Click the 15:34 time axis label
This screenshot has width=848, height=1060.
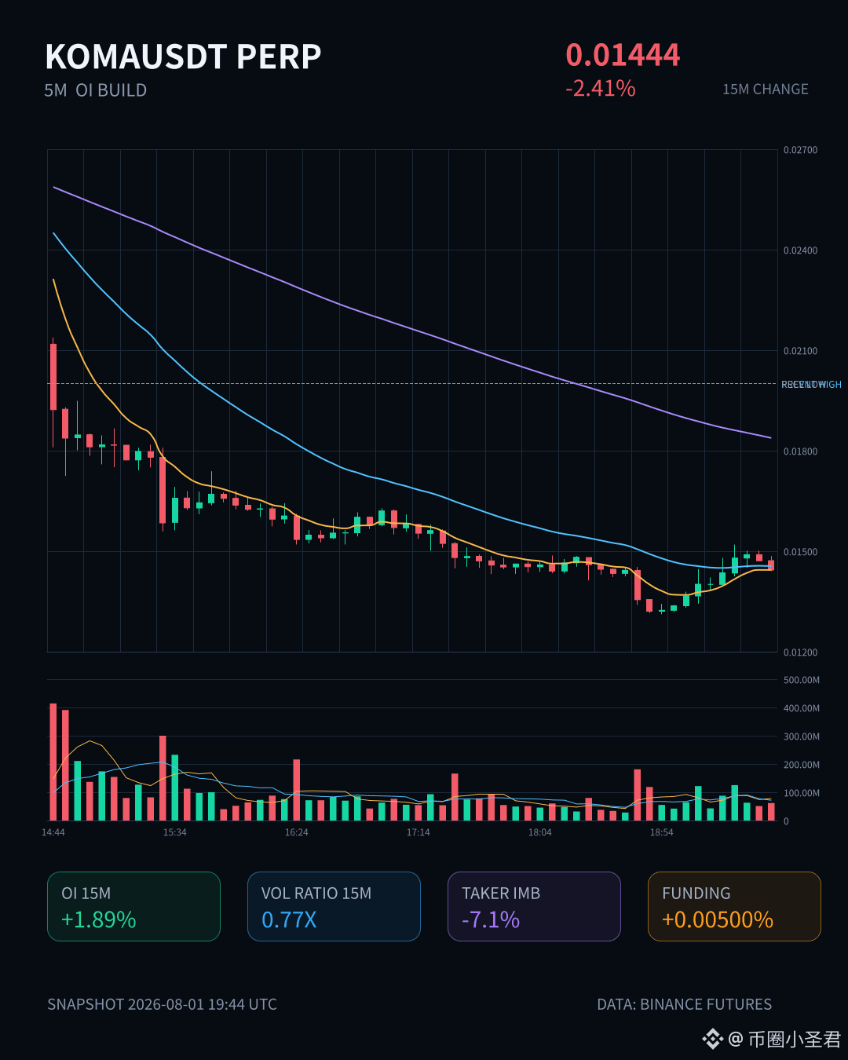[175, 832]
